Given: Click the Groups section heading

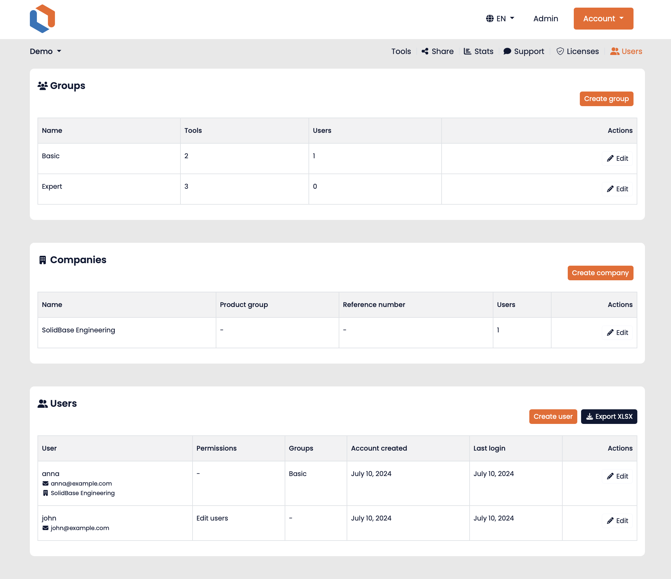Looking at the screenshot, I should coord(67,86).
